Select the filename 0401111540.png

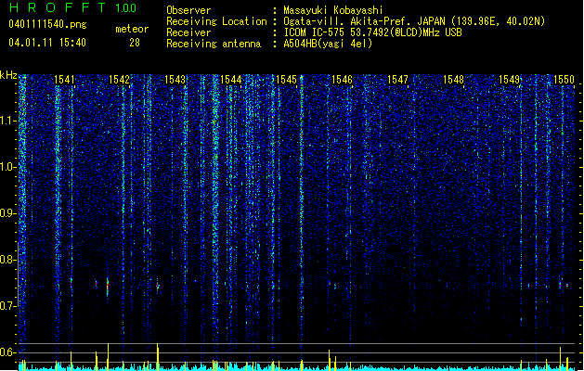click(x=47, y=25)
